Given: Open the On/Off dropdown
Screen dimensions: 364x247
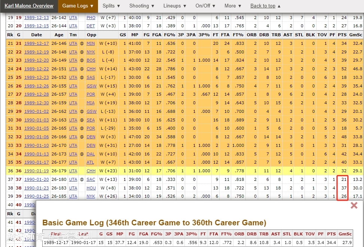Looking at the screenshot, I should (x=205, y=6).
